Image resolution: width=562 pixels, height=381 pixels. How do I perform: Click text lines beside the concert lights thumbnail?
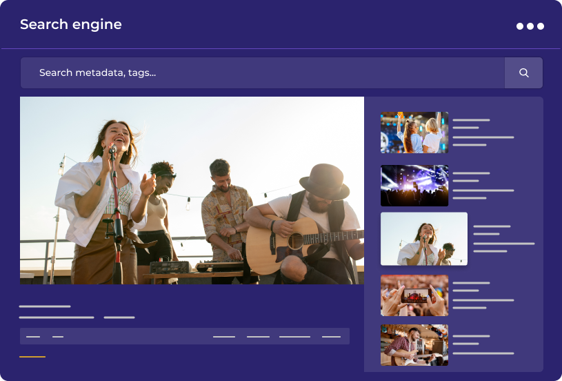(483, 185)
